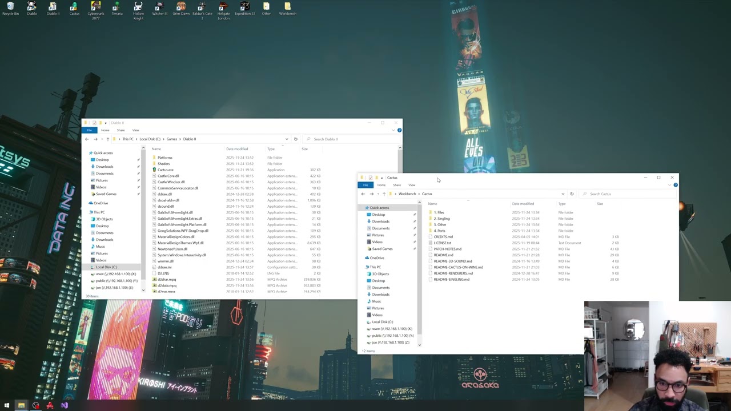Select ddraw.ini in Diablo II window
Image resolution: width=731 pixels, height=411 pixels.
pos(164,267)
